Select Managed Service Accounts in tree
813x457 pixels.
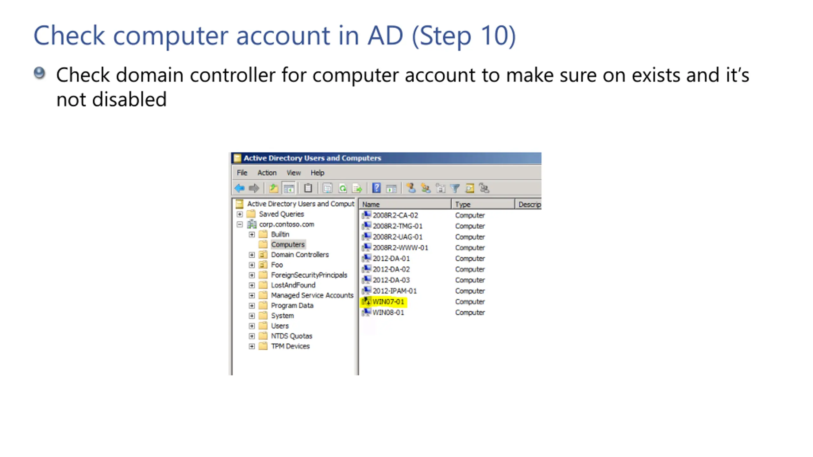pos(312,295)
